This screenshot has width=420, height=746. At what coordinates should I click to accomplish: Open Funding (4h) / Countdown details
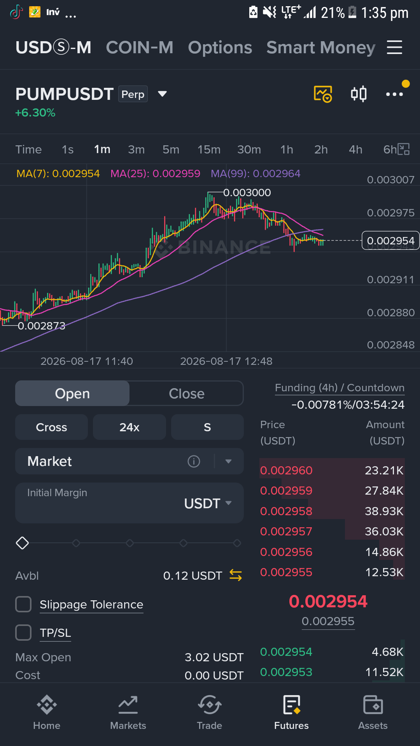coord(339,388)
